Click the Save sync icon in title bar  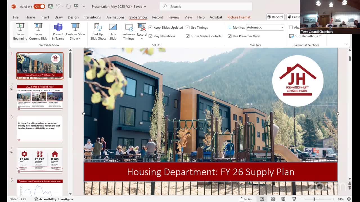click(x=50, y=6)
